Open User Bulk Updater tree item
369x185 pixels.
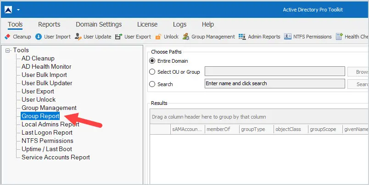[47, 83]
